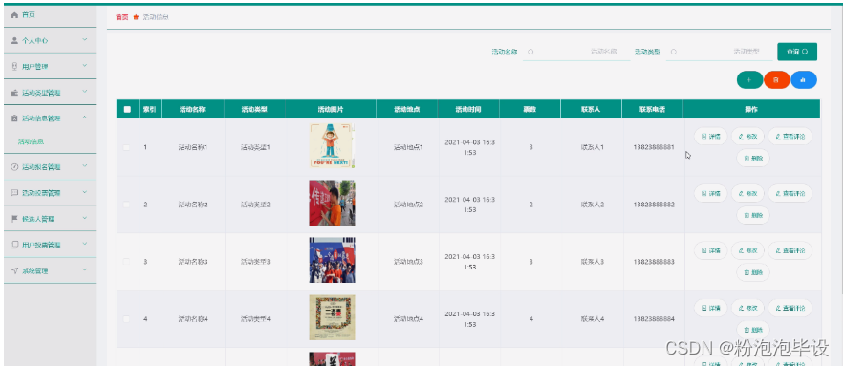Click 删除 for 活动名称1 row
Image resolution: width=844 pixels, height=366 pixels.
753,159
